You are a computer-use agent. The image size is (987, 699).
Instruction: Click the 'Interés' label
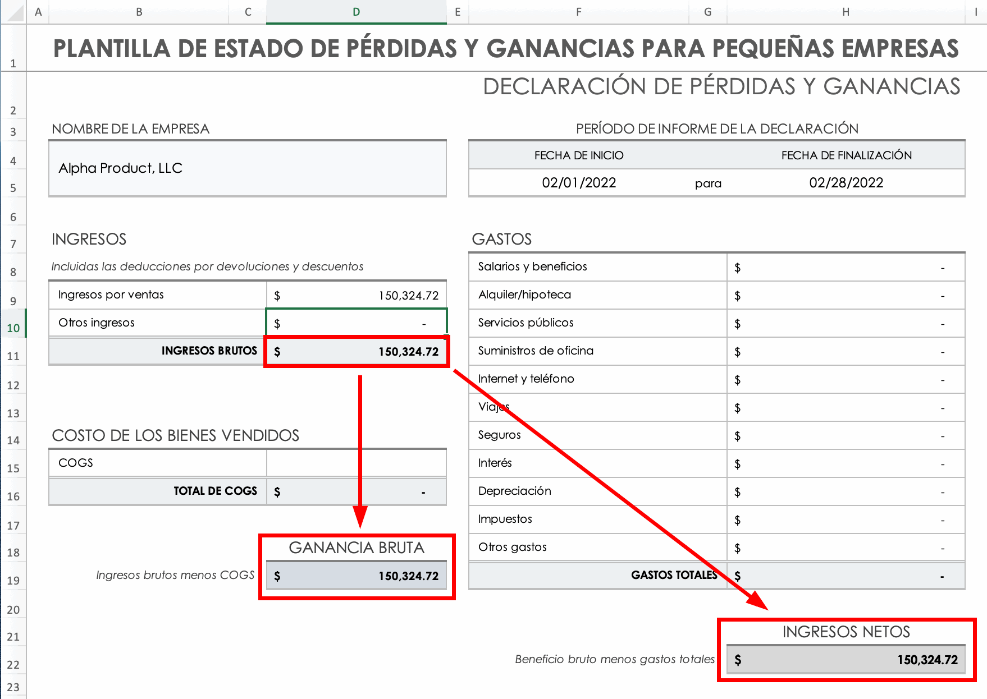tap(495, 463)
